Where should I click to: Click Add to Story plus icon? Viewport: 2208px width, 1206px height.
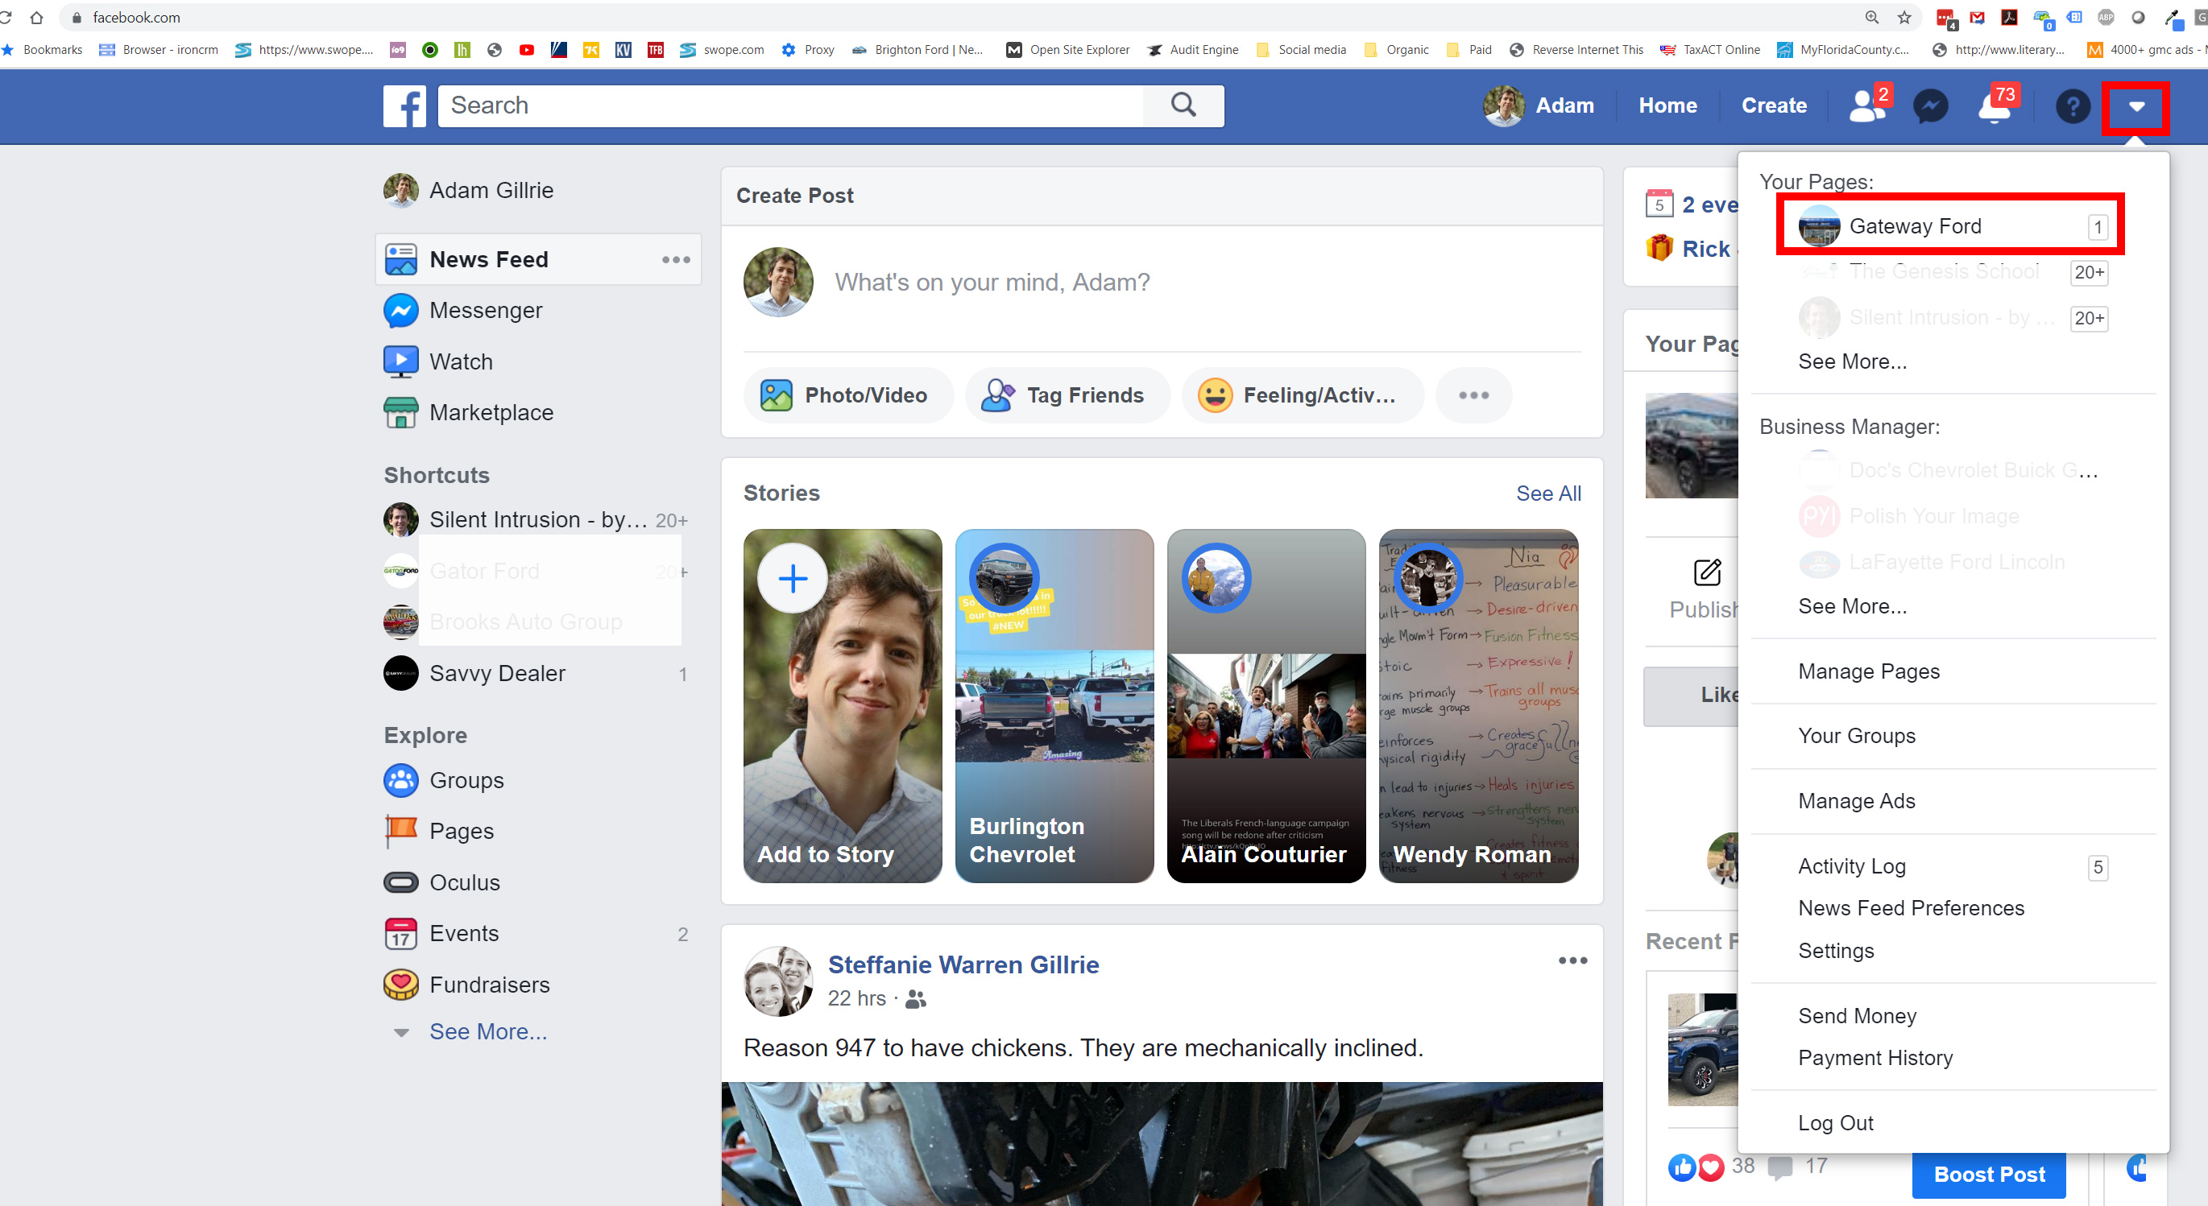click(x=793, y=578)
